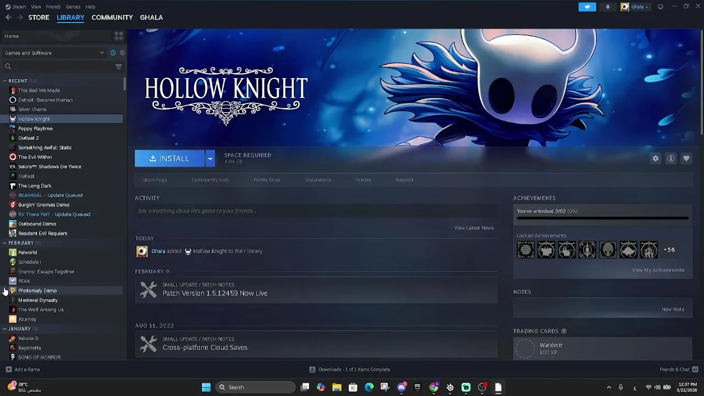
Task: Click the Add a Game plus icon
Action: [x=8, y=370]
